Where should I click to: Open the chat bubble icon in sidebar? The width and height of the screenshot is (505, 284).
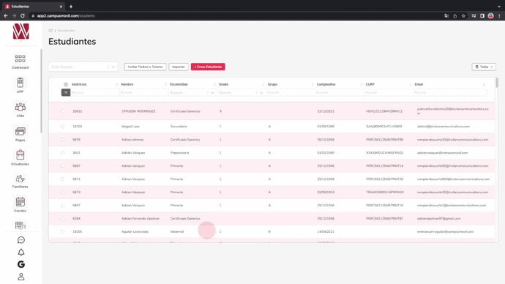pos(21,240)
